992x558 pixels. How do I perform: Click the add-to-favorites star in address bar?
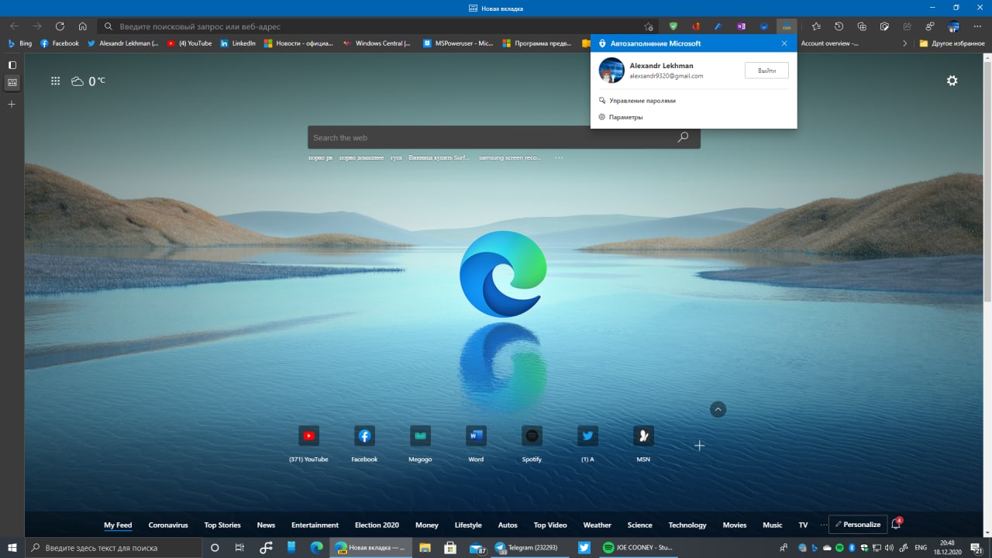649,26
